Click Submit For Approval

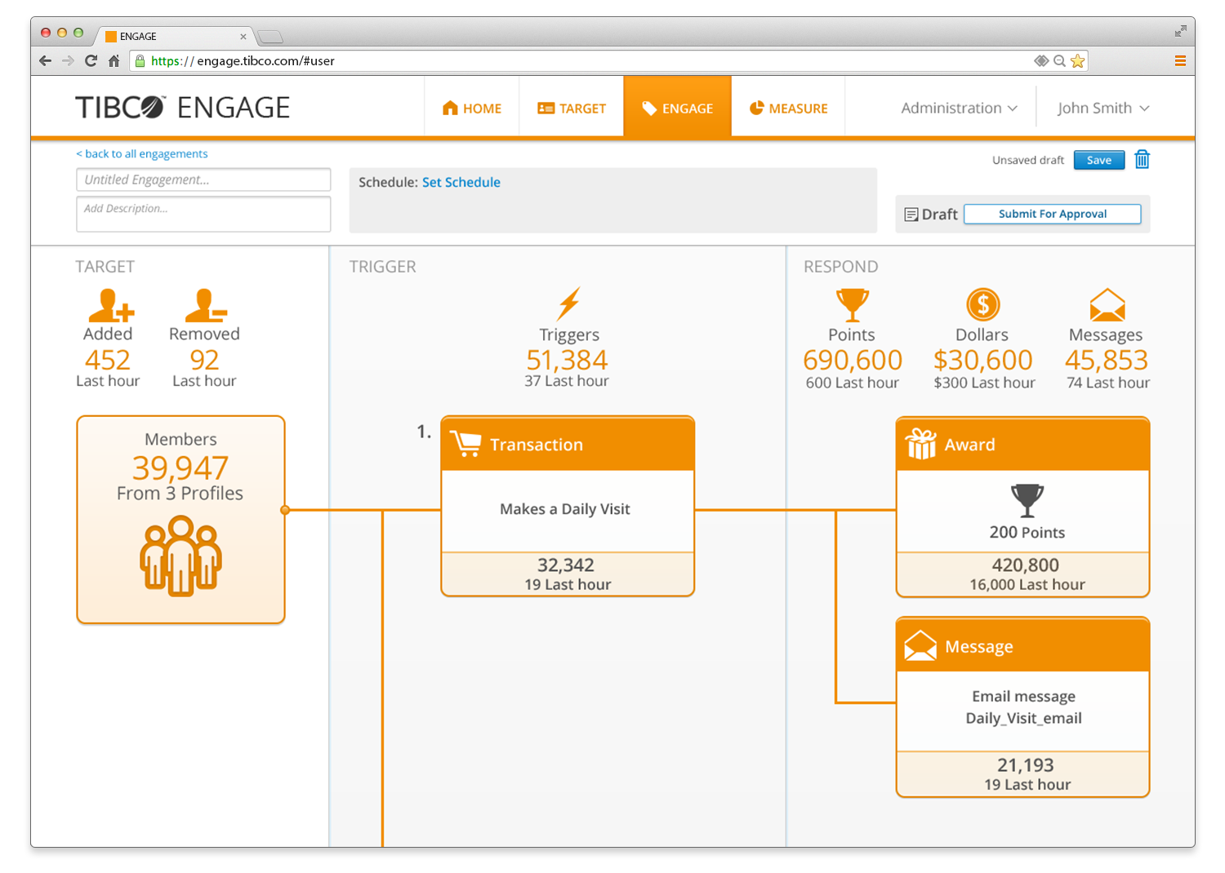pyautogui.click(x=1053, y=214)
